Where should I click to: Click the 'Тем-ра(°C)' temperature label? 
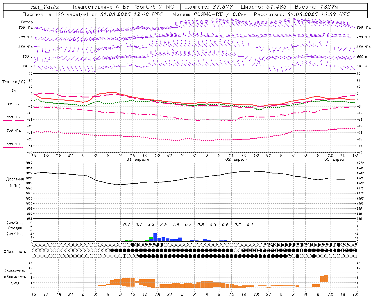14,82
